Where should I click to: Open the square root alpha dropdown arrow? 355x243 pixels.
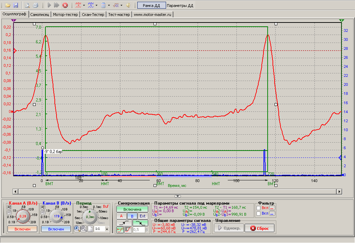(x=121, y=5)
